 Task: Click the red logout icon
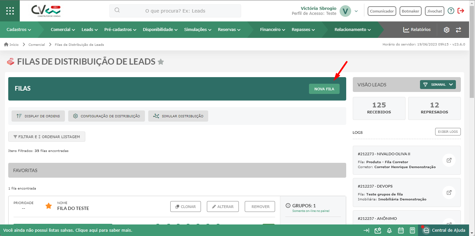461,11
